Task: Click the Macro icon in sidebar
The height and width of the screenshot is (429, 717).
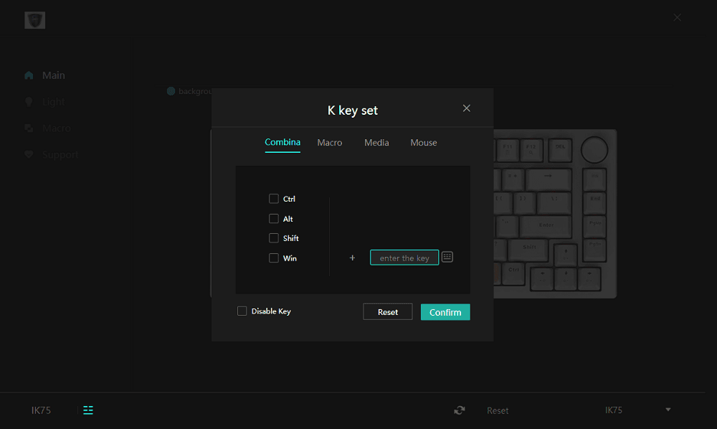Action: click(29, 128)
